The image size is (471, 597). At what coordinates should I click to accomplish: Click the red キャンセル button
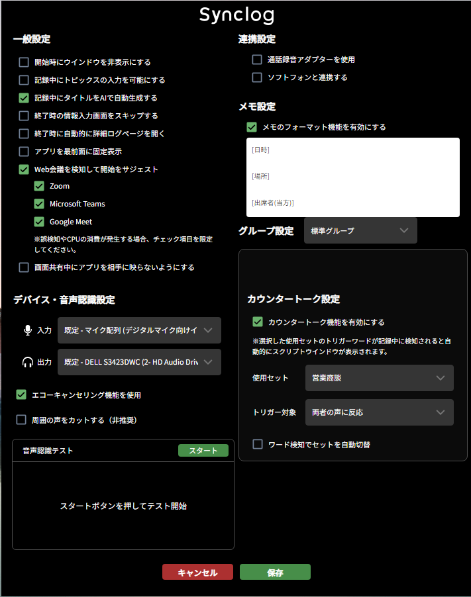tap(197, 572)
